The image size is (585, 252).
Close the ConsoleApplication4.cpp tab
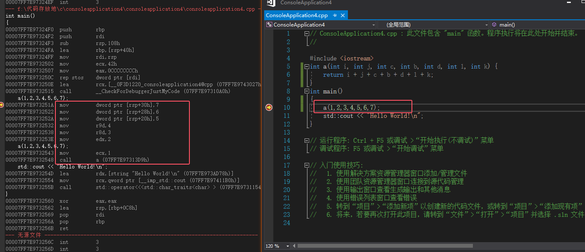pos(342,15)
